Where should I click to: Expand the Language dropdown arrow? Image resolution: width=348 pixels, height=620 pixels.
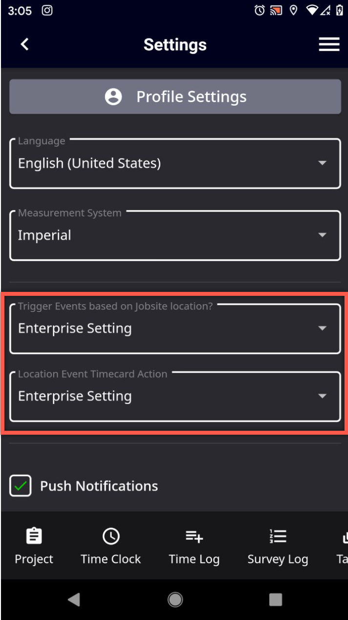point(322,163)
